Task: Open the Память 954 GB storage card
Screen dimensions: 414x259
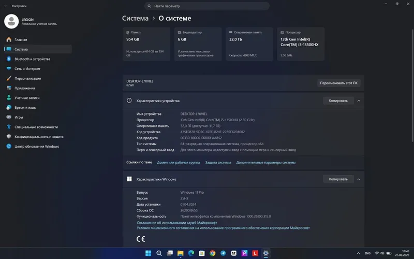Action: [x=146, y=44]
